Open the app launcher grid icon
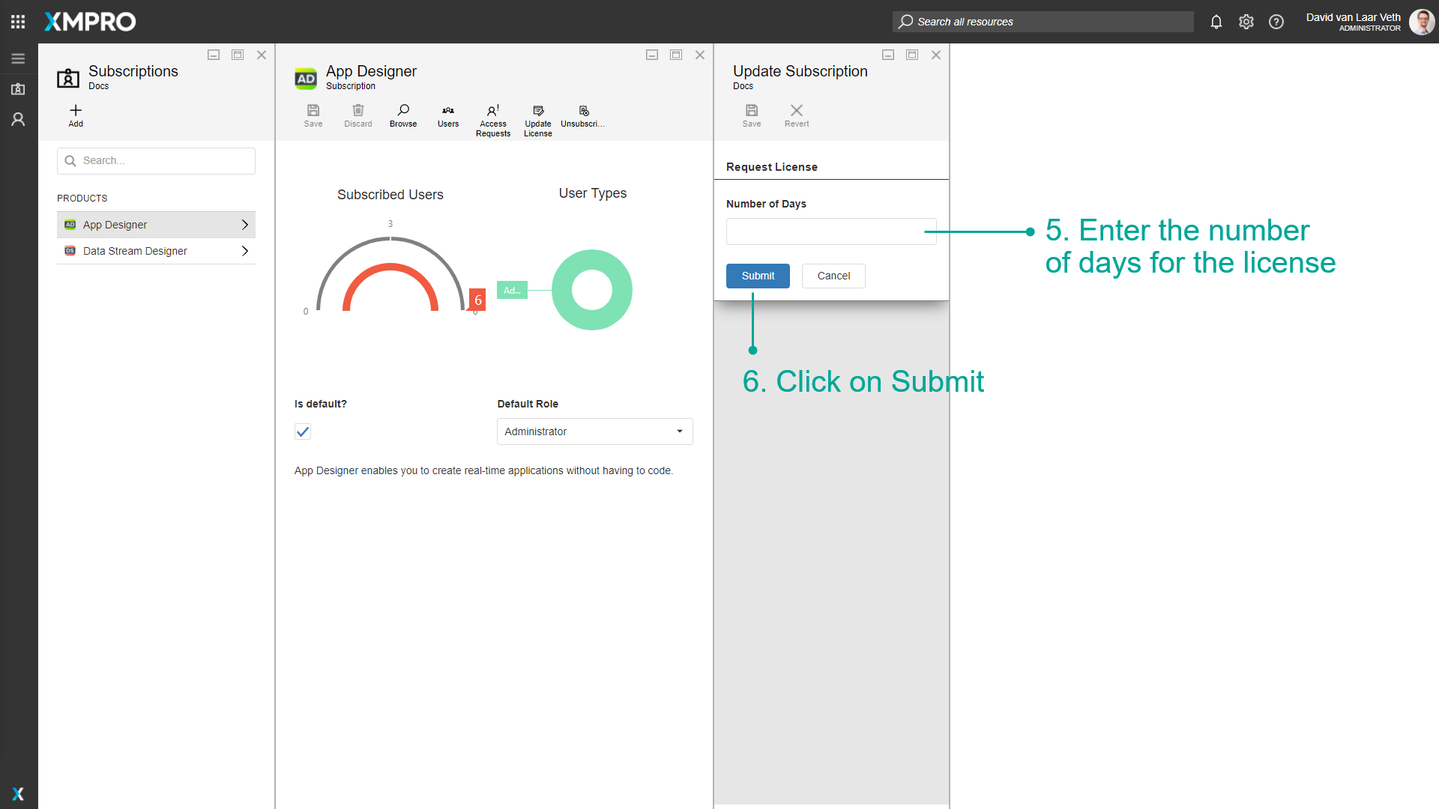1439x809 pixels. point(18,22)
